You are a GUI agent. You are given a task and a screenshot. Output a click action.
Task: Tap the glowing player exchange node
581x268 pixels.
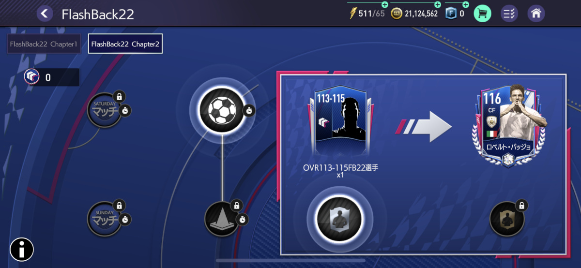[x=339, y=219]
